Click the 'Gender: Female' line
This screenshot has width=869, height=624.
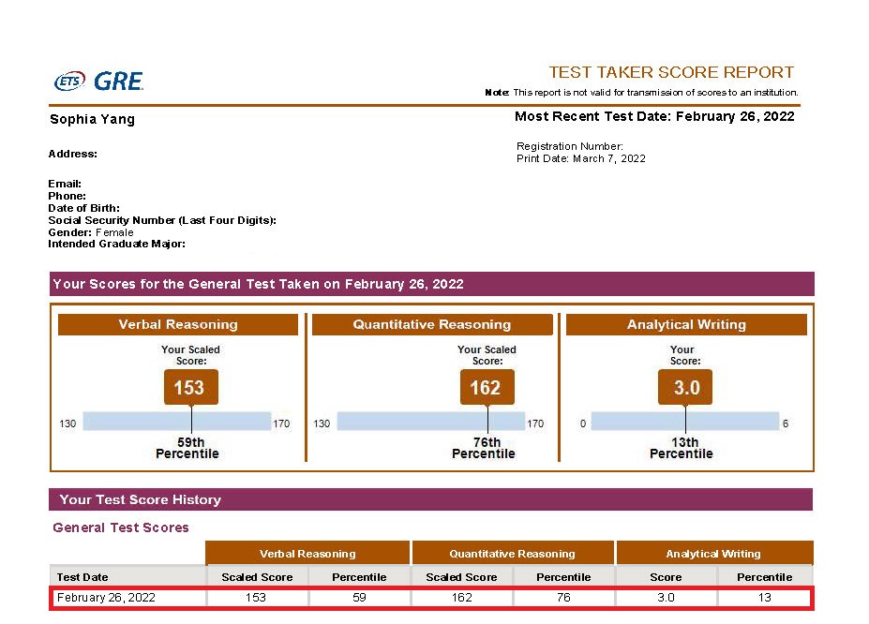(x=91, y=232)
